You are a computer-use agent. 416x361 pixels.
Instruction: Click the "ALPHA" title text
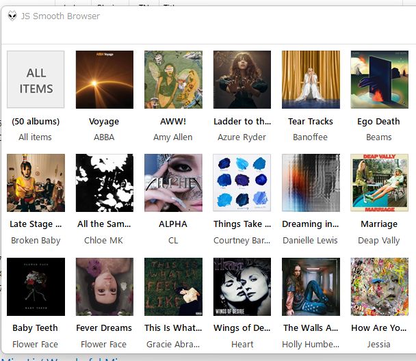(173, 224)
